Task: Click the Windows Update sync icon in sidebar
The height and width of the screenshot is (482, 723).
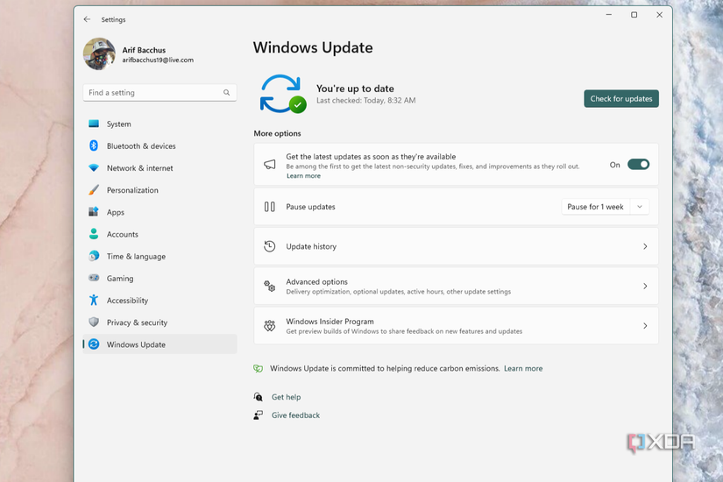Action: [94, 344]
